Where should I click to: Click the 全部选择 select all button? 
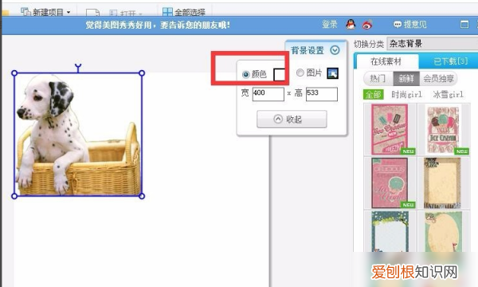184,12
